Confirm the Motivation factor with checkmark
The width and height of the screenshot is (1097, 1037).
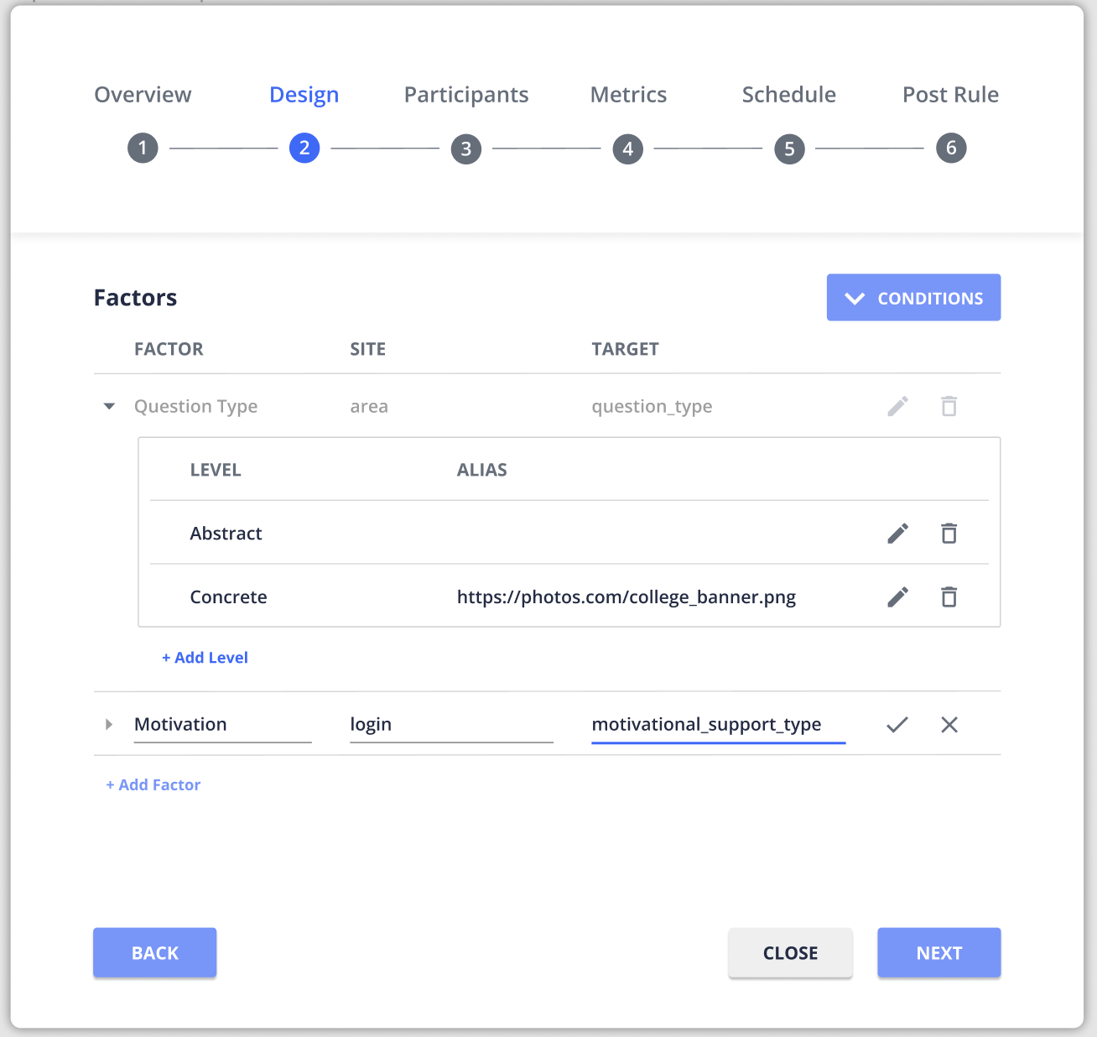coord(897,725)
